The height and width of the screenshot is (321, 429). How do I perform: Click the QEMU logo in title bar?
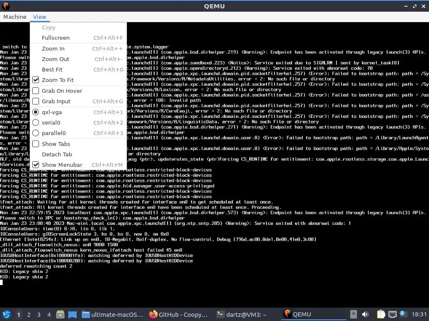point(6,6)
